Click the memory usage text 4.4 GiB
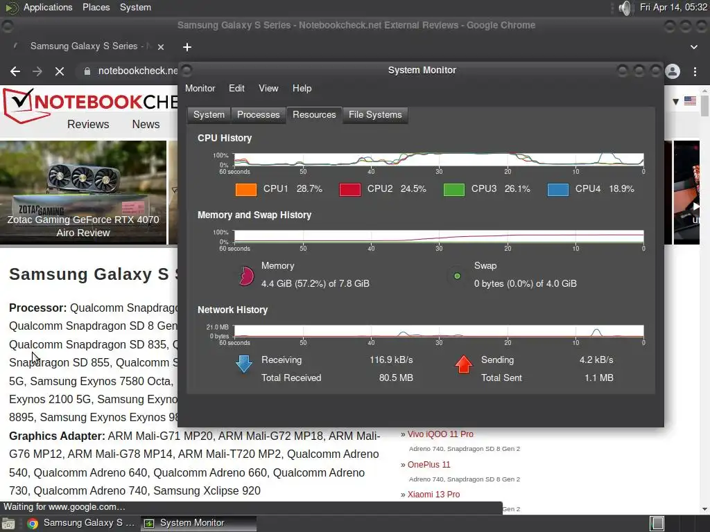 (315, 283)
